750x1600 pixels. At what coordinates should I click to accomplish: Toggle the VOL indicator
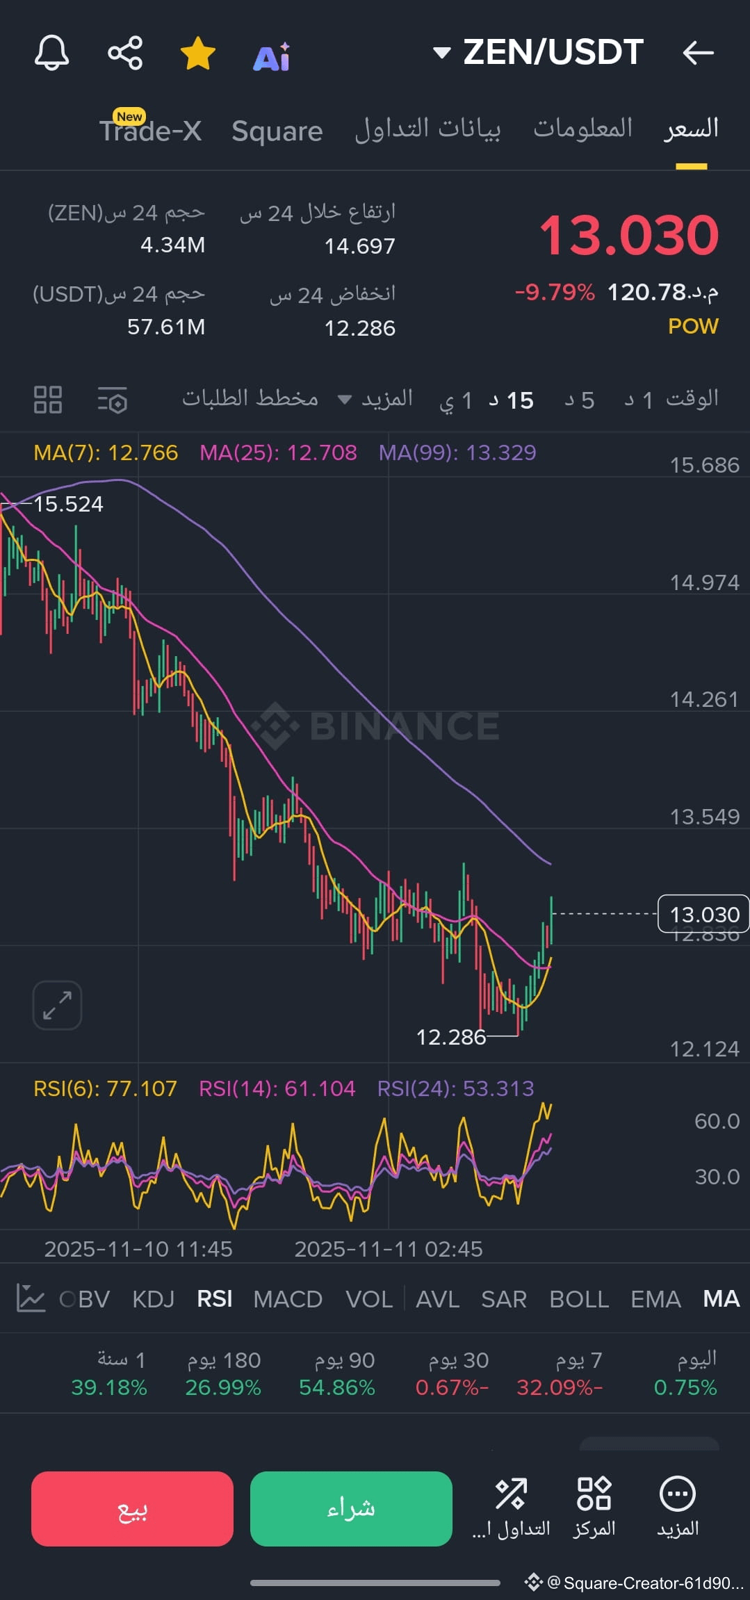pos(369,1298)
